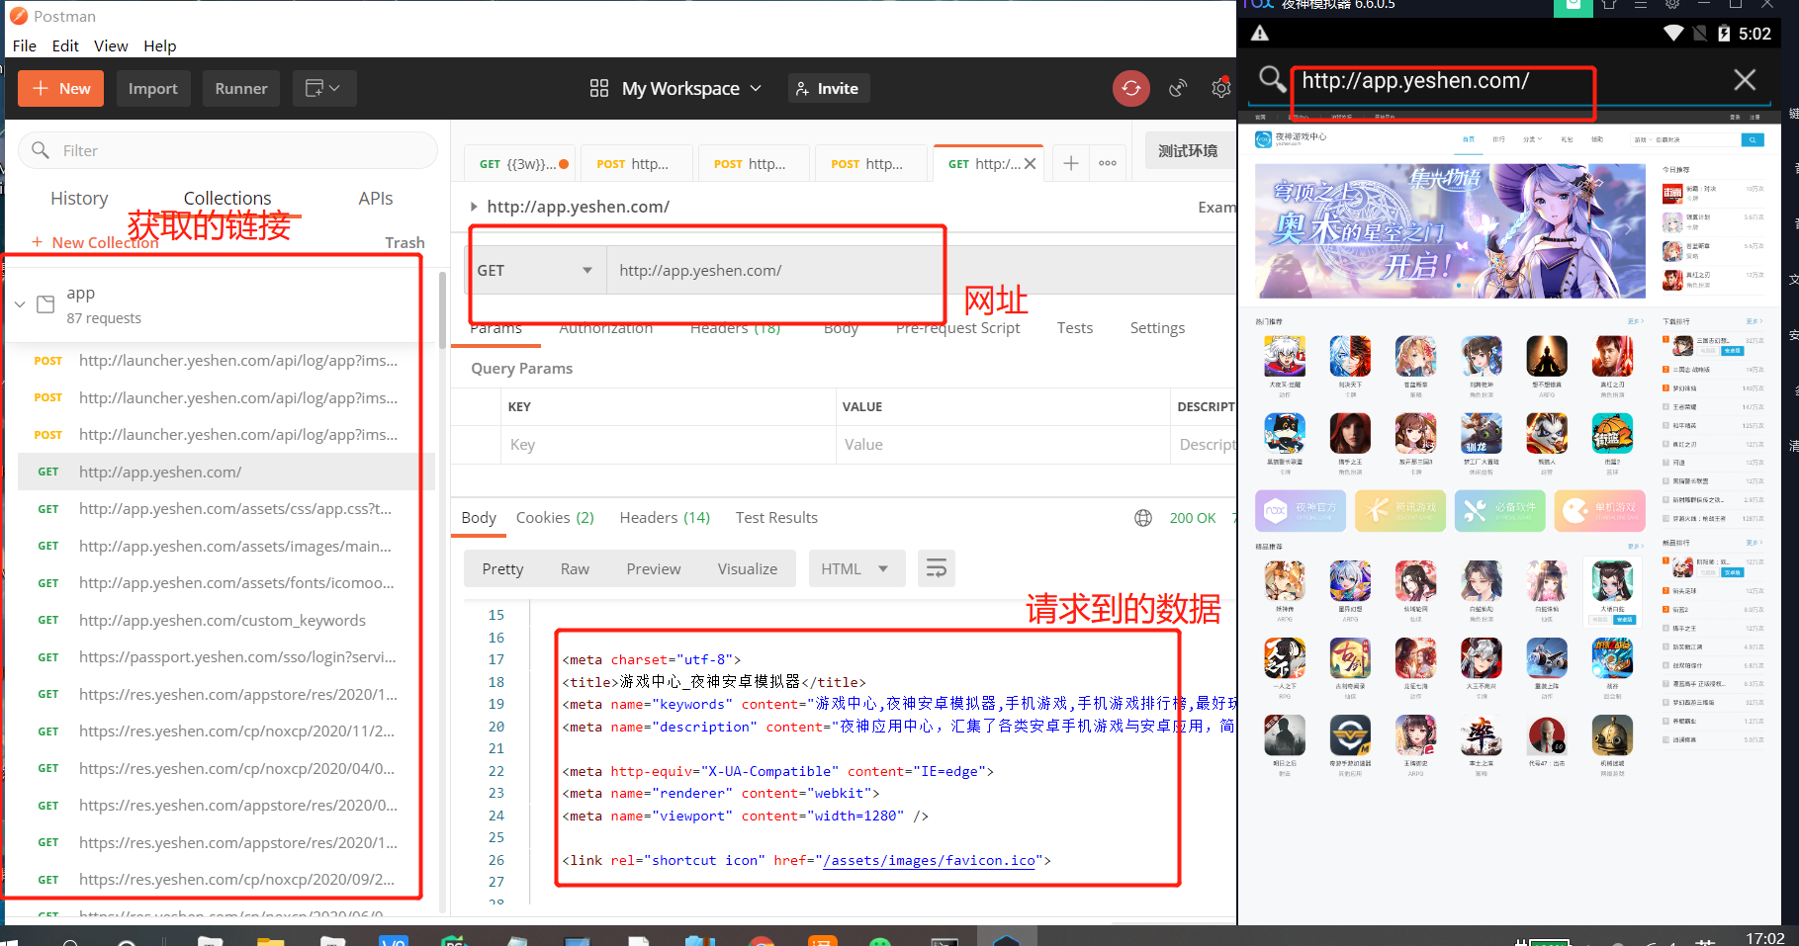Image resolution: width=1799 pixels, height=946 pixels.
Task: Launch the Collection Runner
Action: click(241, 88)
